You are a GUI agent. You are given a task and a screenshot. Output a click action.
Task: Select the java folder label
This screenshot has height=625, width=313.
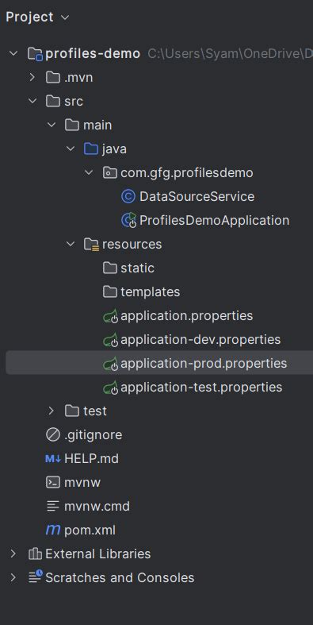tap(115, 149)
